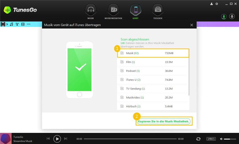Click the album art thumbnail
This screenshot has height=144, width=239.
click(x=6, y=138)
